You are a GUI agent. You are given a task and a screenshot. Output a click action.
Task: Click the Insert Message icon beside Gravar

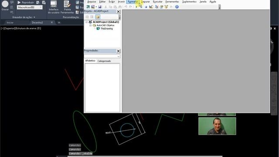tap(12, 2)
